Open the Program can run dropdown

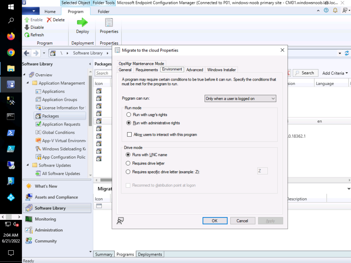coord(240,99)
